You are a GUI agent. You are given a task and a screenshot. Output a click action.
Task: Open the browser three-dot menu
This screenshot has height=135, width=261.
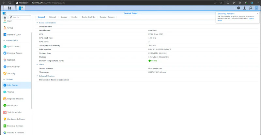pos(258,3)
